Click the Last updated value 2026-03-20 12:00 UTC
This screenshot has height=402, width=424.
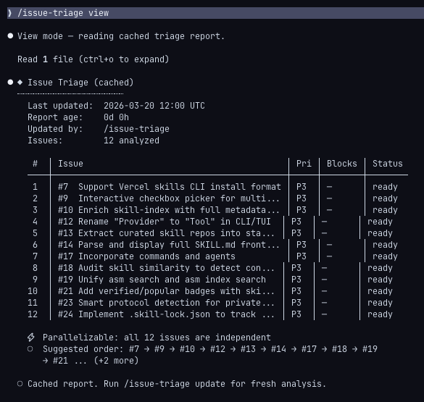pyautogui.click(x=154, y=106)
